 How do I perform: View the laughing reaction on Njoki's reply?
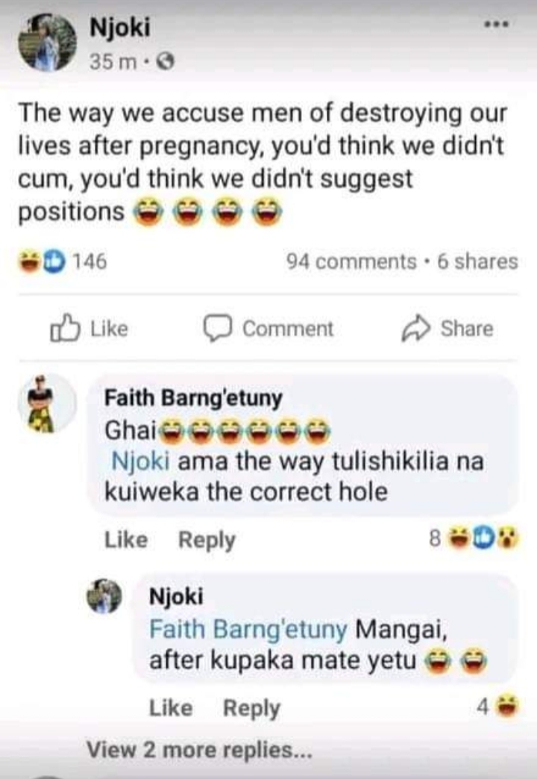coord(507,707)
